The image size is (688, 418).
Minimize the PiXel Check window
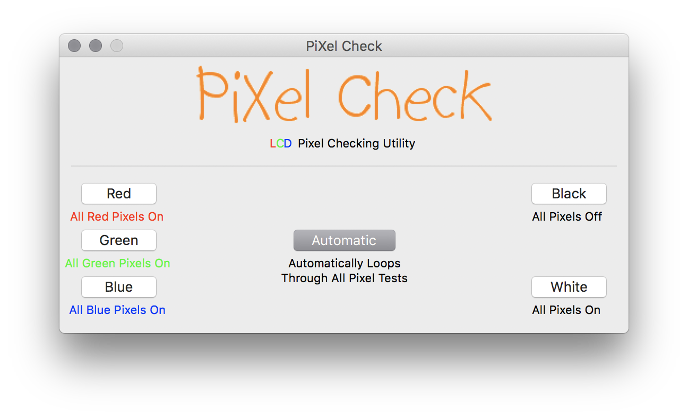click(96, 46)
